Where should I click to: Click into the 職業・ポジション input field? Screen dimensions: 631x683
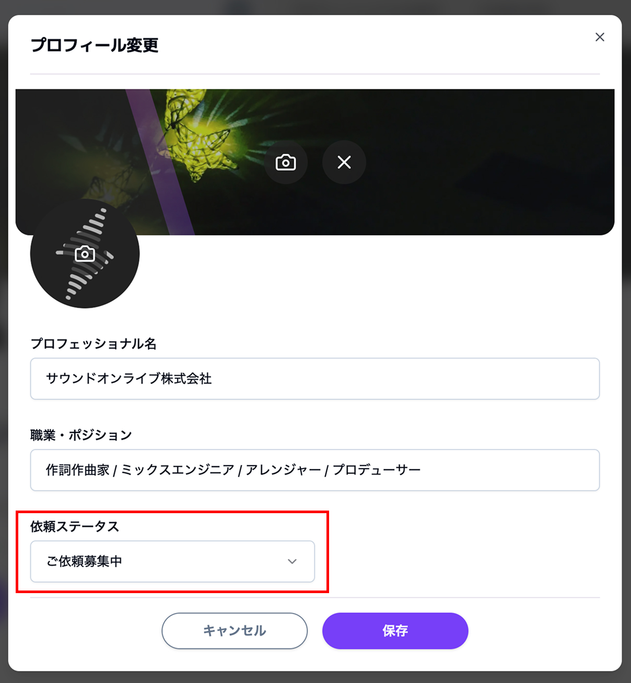314,470
